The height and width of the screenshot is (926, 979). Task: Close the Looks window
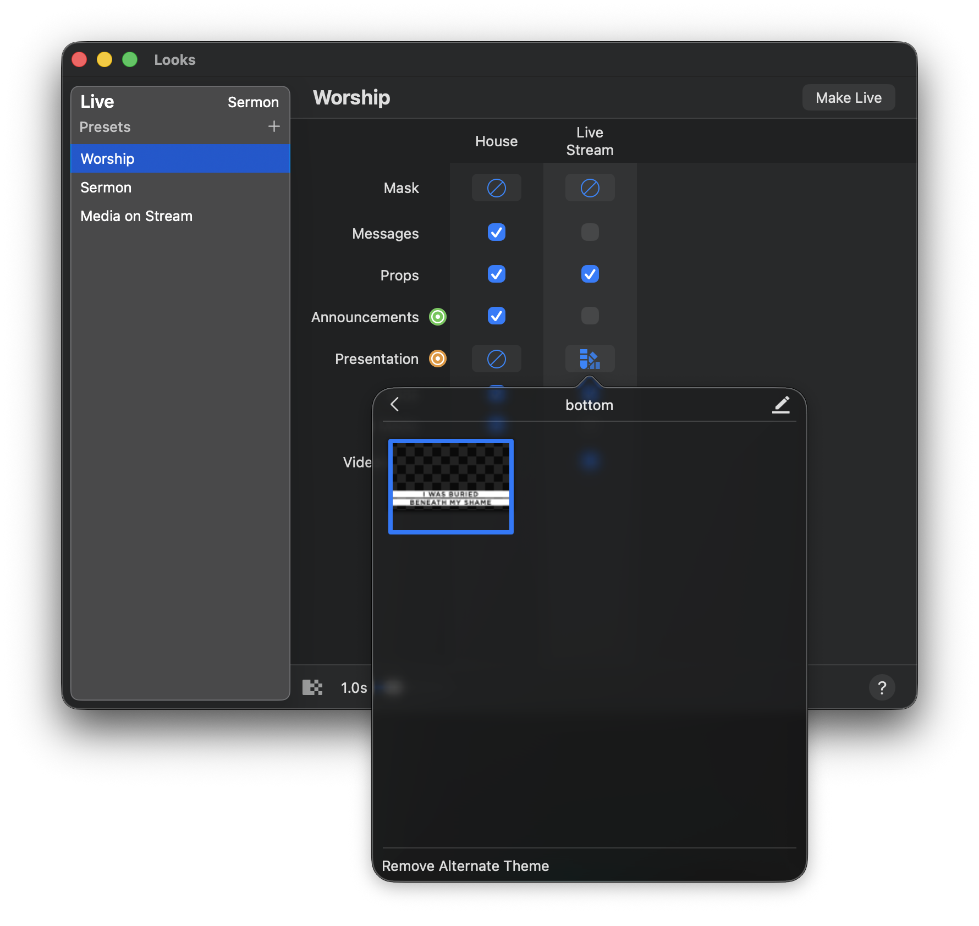click(x=80, y=59)
